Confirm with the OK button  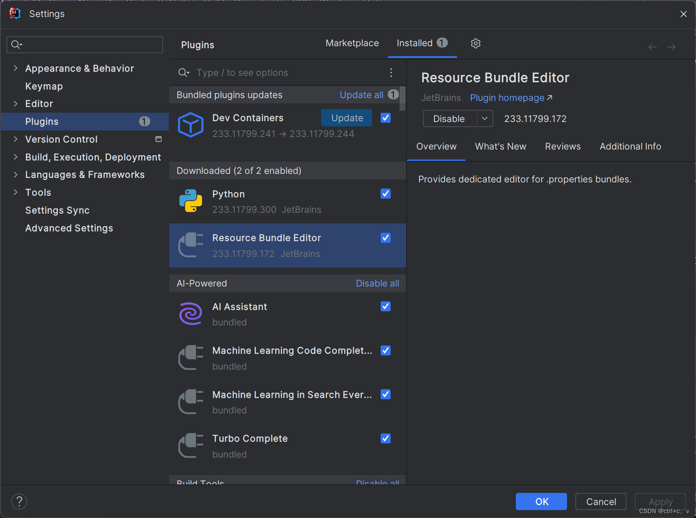click(541, 501)
